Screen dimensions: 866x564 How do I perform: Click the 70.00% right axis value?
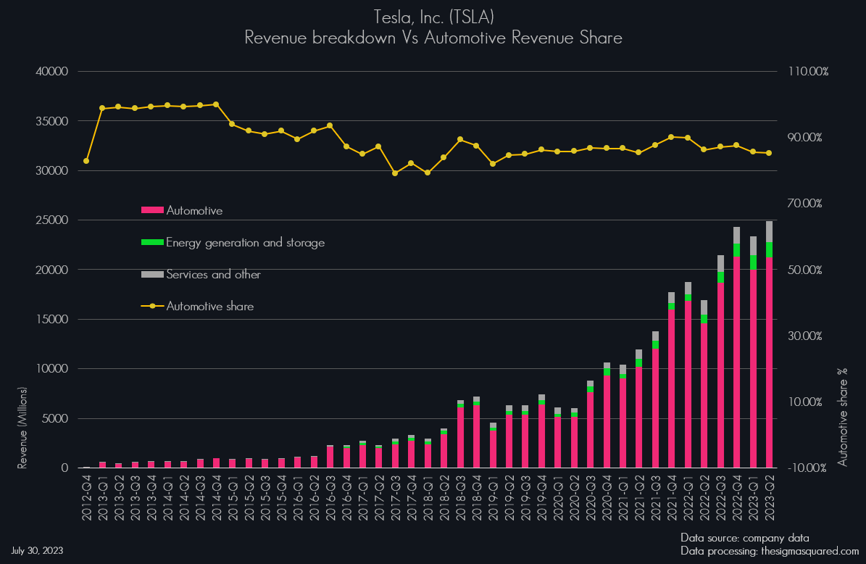click(804, 203)
